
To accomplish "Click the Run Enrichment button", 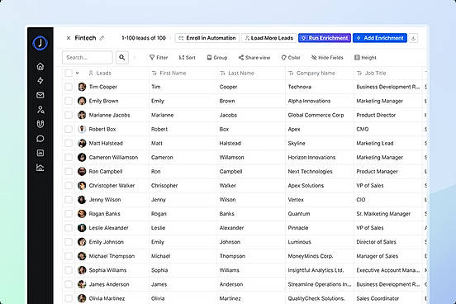I will [325, 38].
